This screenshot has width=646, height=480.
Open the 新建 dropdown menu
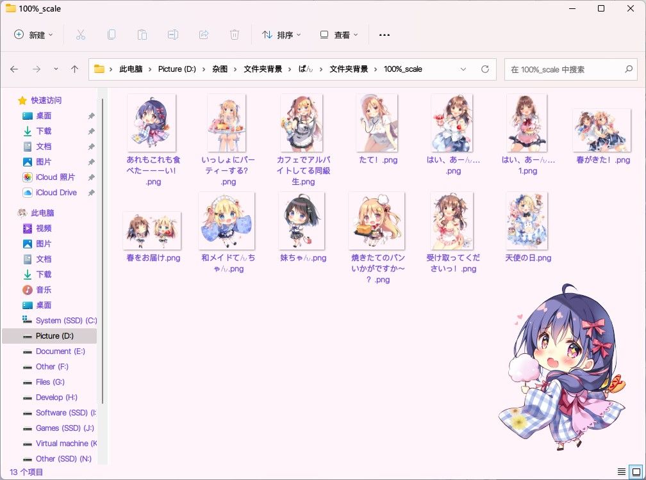[33, 35]
